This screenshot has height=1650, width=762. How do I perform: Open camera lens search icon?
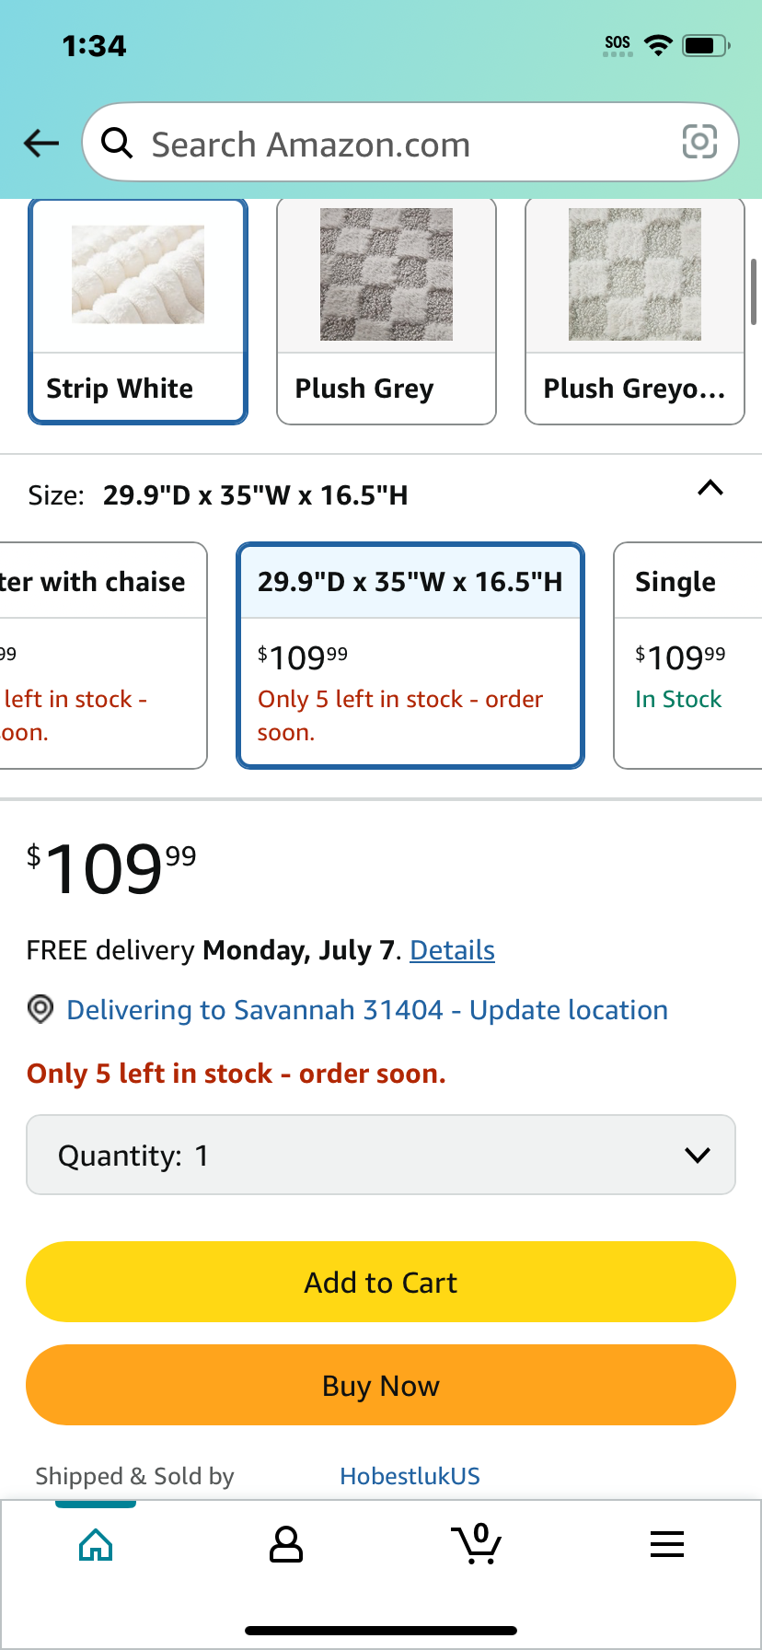699,142
